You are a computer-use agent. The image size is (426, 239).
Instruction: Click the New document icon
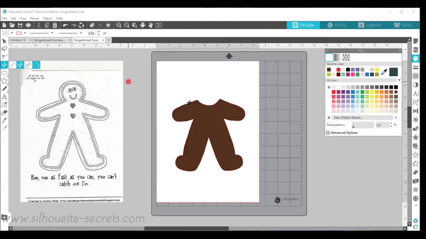tap(4, 25)
